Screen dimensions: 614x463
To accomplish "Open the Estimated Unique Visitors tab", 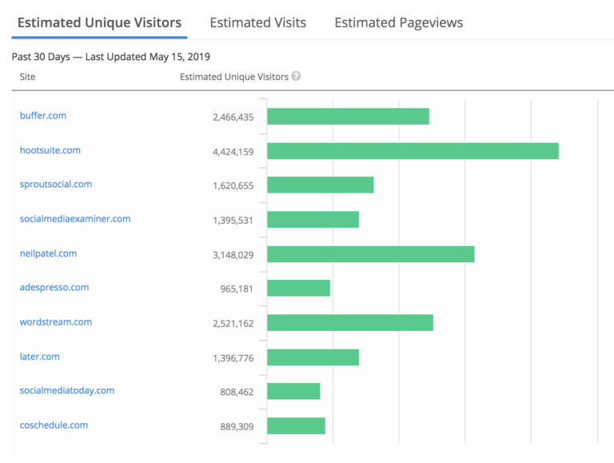I will 99,22.
